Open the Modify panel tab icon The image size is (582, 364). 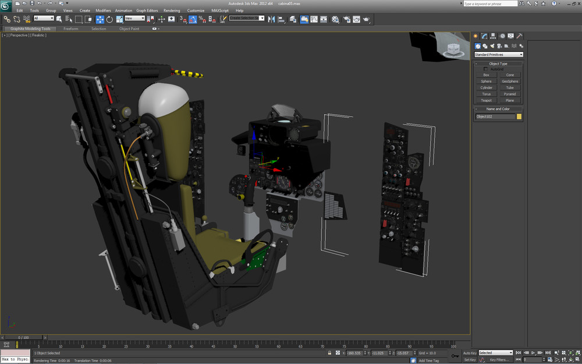(484, 36)
